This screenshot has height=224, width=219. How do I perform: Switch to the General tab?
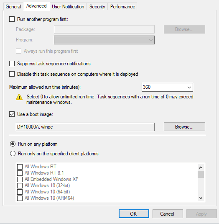tap(13, 7)
